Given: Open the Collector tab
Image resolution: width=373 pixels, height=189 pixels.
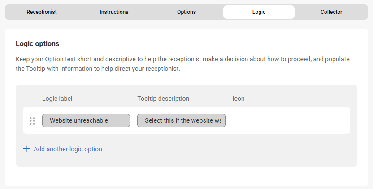Looking at the screenshot, I should point(331,12).
